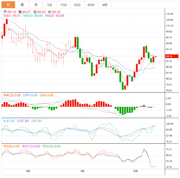Click the 开:89.16 open price value

click(10, 12)
